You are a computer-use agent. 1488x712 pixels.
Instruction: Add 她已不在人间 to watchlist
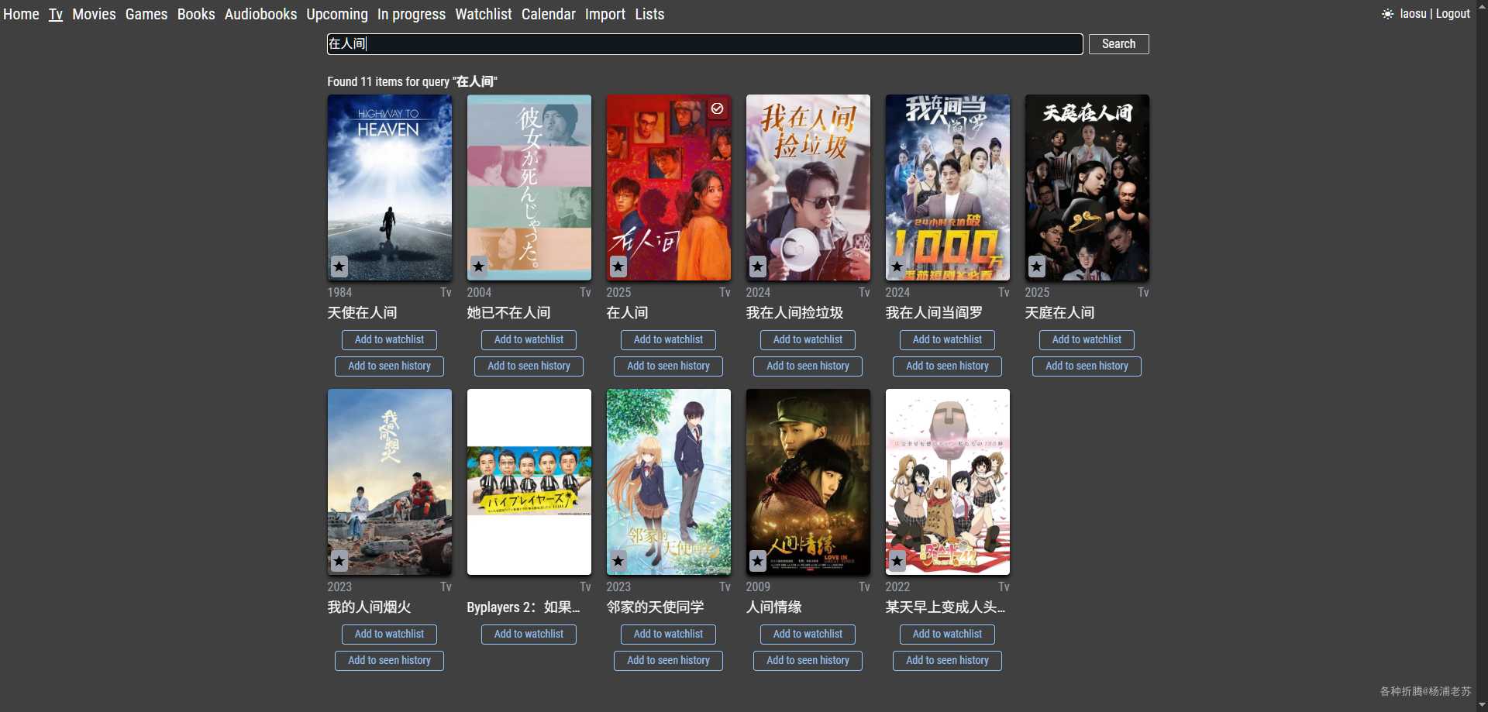point(529,340)
